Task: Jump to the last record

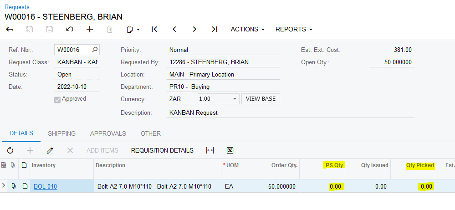Action: [x=215, y=29]
